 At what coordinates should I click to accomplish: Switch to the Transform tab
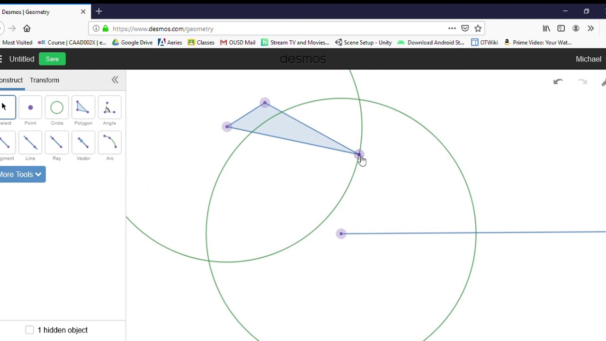(45, 80)
